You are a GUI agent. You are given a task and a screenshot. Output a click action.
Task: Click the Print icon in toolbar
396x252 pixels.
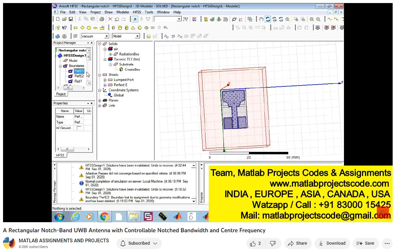coord(102,19)
